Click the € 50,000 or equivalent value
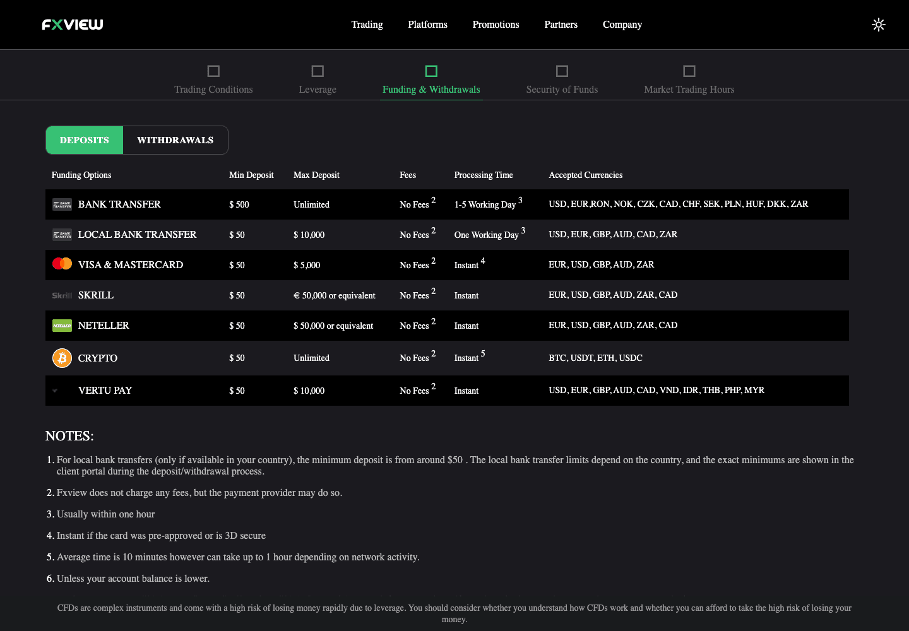909x631 pixels. pos(335,296)
